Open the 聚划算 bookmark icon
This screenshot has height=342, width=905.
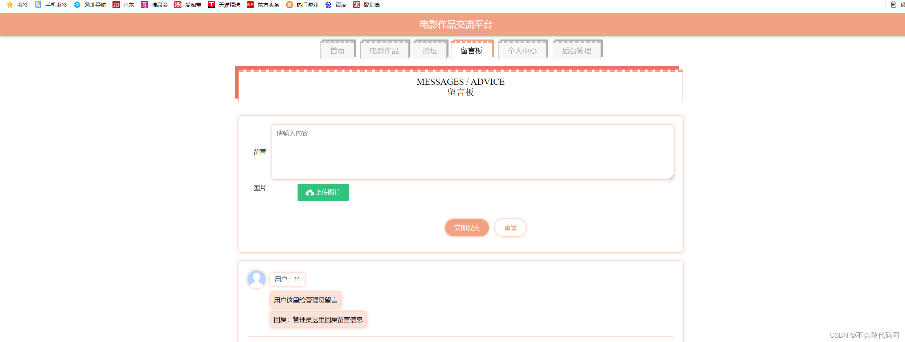[x=356, y=5]
